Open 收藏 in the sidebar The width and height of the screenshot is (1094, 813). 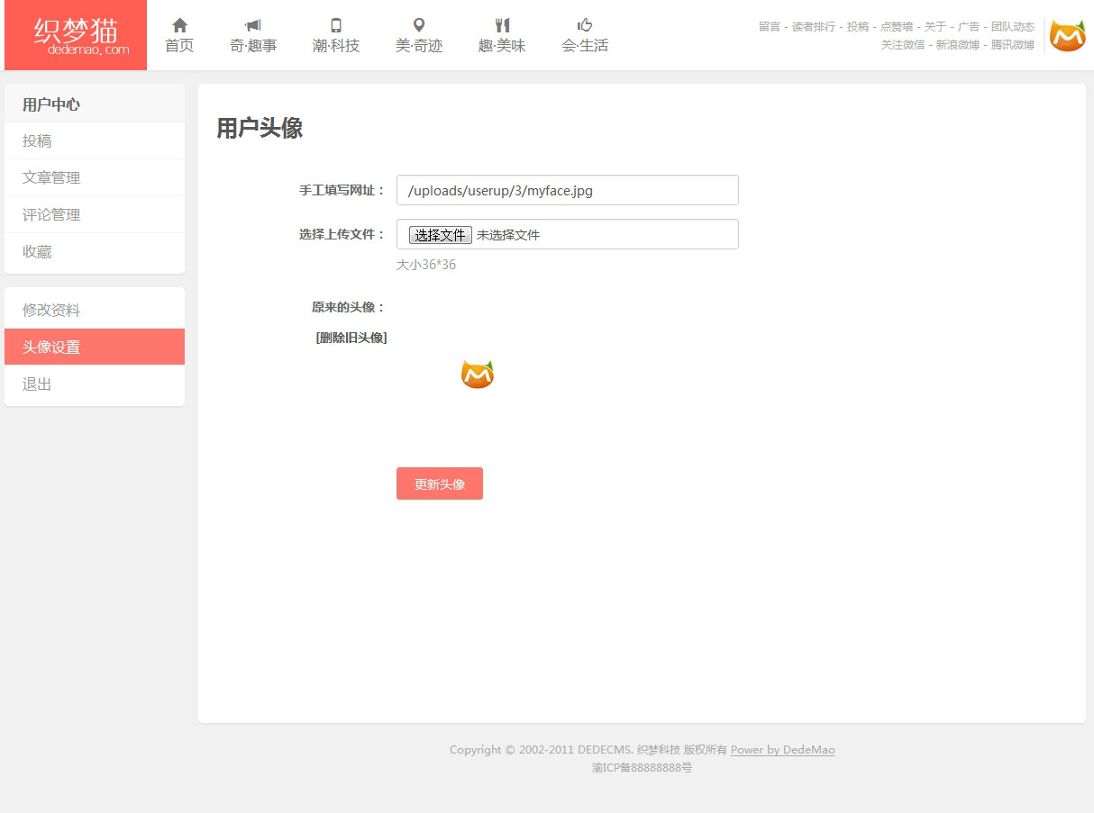(37, 252)
